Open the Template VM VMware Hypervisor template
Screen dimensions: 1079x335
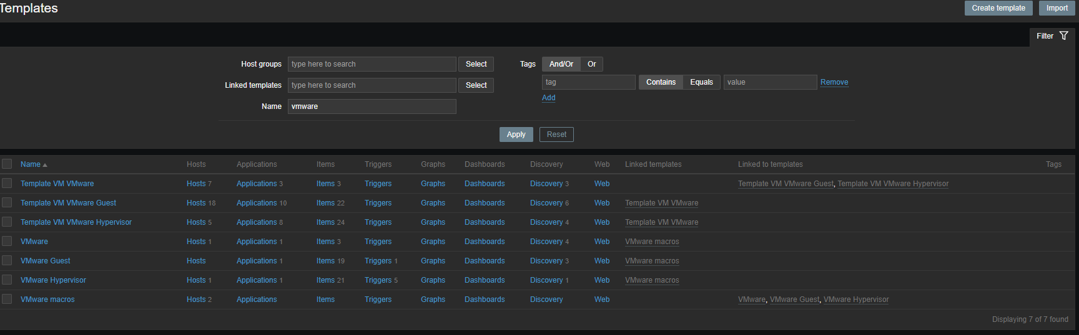(76, 222)
